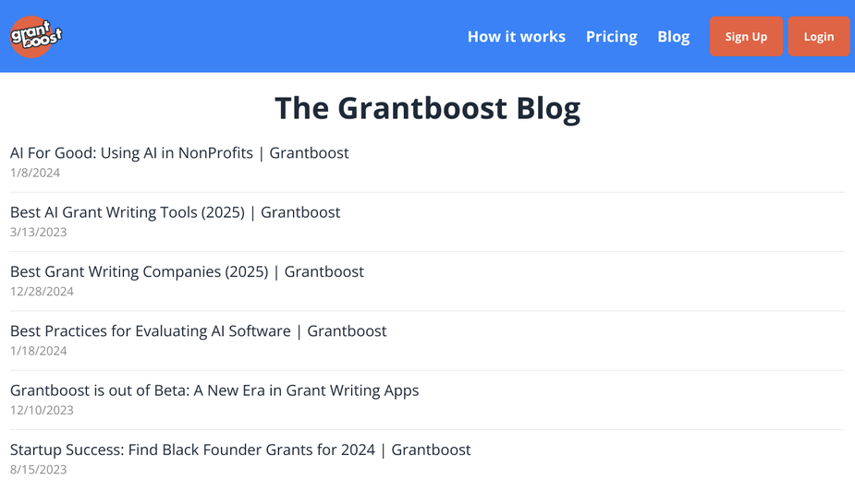This screenshot has width=855, height=480.
Task: Click the 12/28/2024 post date
Action: [42, 292]
